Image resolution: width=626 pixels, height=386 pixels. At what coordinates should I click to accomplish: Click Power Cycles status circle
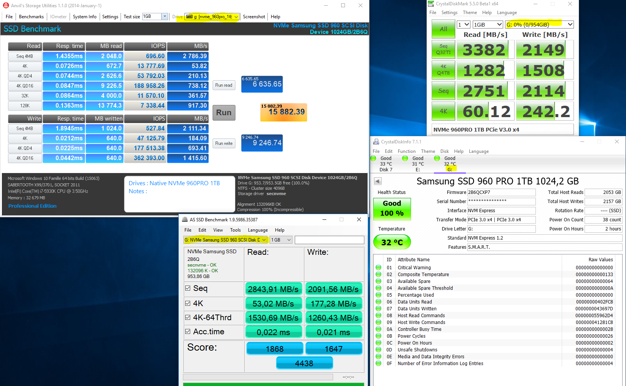[378, 336]
